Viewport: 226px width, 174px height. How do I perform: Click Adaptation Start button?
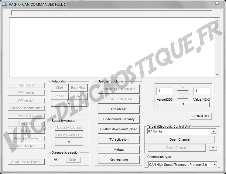tap(60, 88)
